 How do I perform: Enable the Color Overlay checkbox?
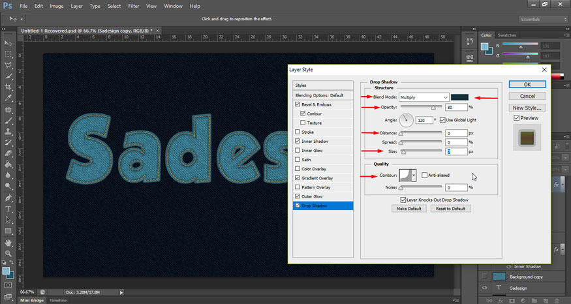(298, 168)
